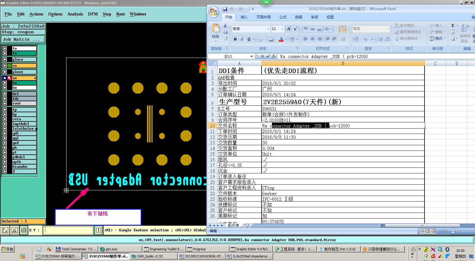Screen dimensions: 475x261
Task: Toggle visibility box of layer 'plnss'
Action: [5, 72]
